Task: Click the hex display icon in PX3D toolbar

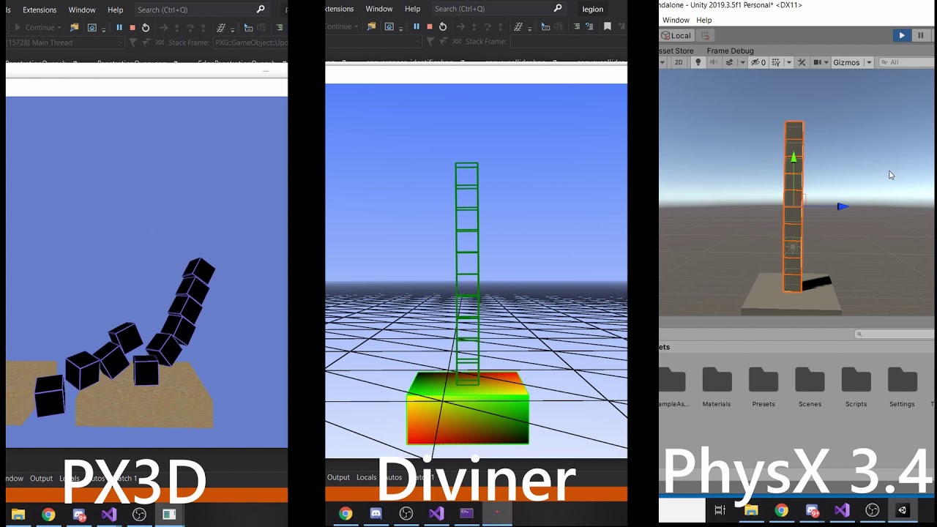Action: click(221, 28)
